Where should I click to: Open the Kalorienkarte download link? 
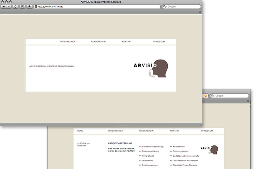177,146
